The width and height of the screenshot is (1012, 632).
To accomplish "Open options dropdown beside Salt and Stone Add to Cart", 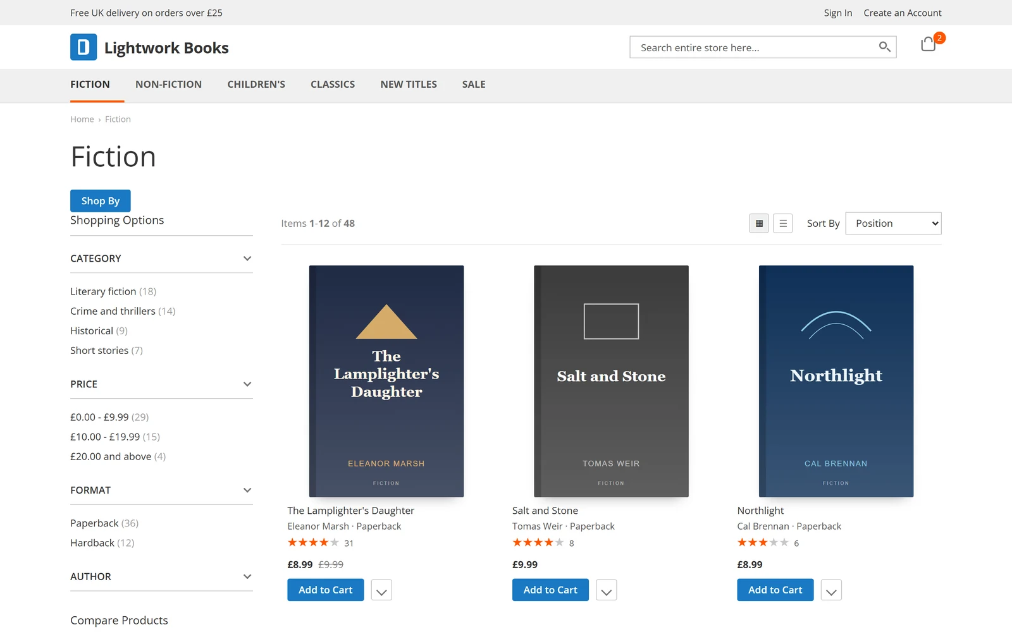I will point(607,590).
